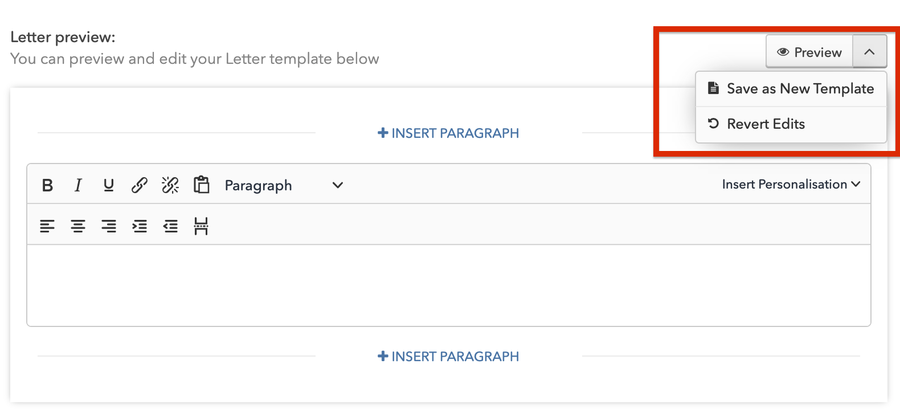Decrease paragraph indent

point(170,226)
